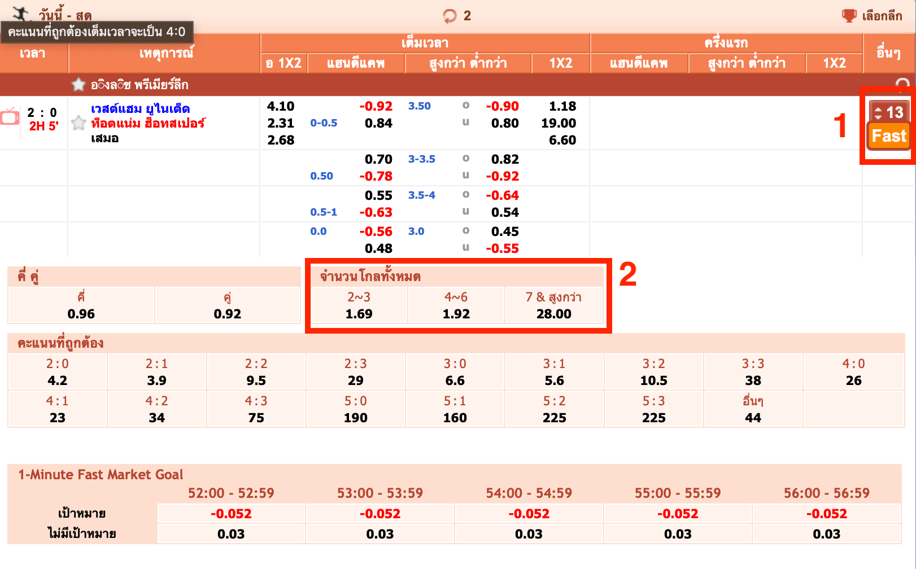
Task: Click the West Ham United team name link
Action: coord(140,108)
